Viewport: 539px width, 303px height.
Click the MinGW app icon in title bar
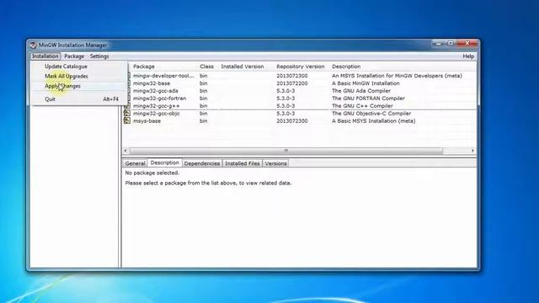(33, 45)
